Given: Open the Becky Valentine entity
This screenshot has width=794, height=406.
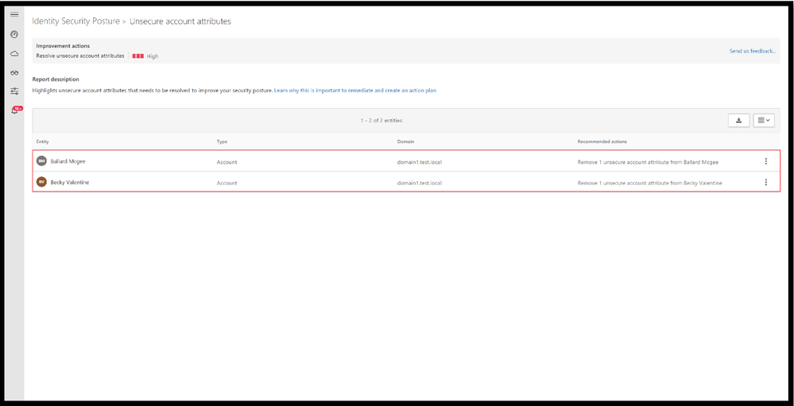Looking at the screenshot, I should [70, 182].
